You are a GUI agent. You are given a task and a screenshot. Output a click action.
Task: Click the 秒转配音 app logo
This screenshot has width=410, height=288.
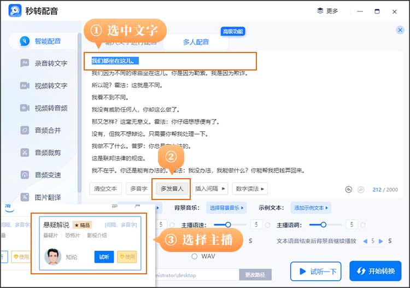15,11
